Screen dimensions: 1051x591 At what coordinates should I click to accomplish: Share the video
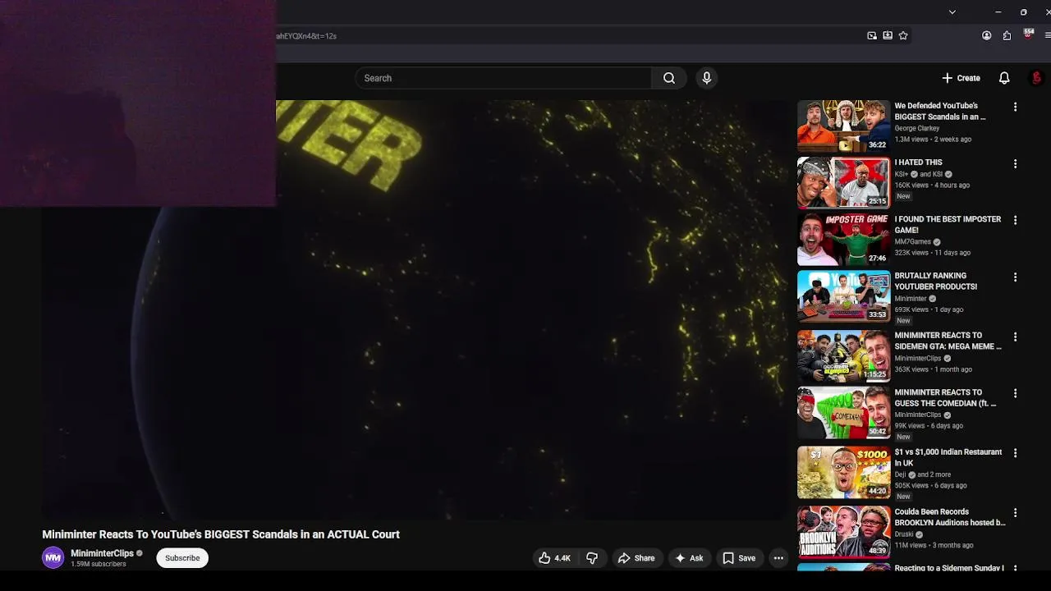click(636, 558)
